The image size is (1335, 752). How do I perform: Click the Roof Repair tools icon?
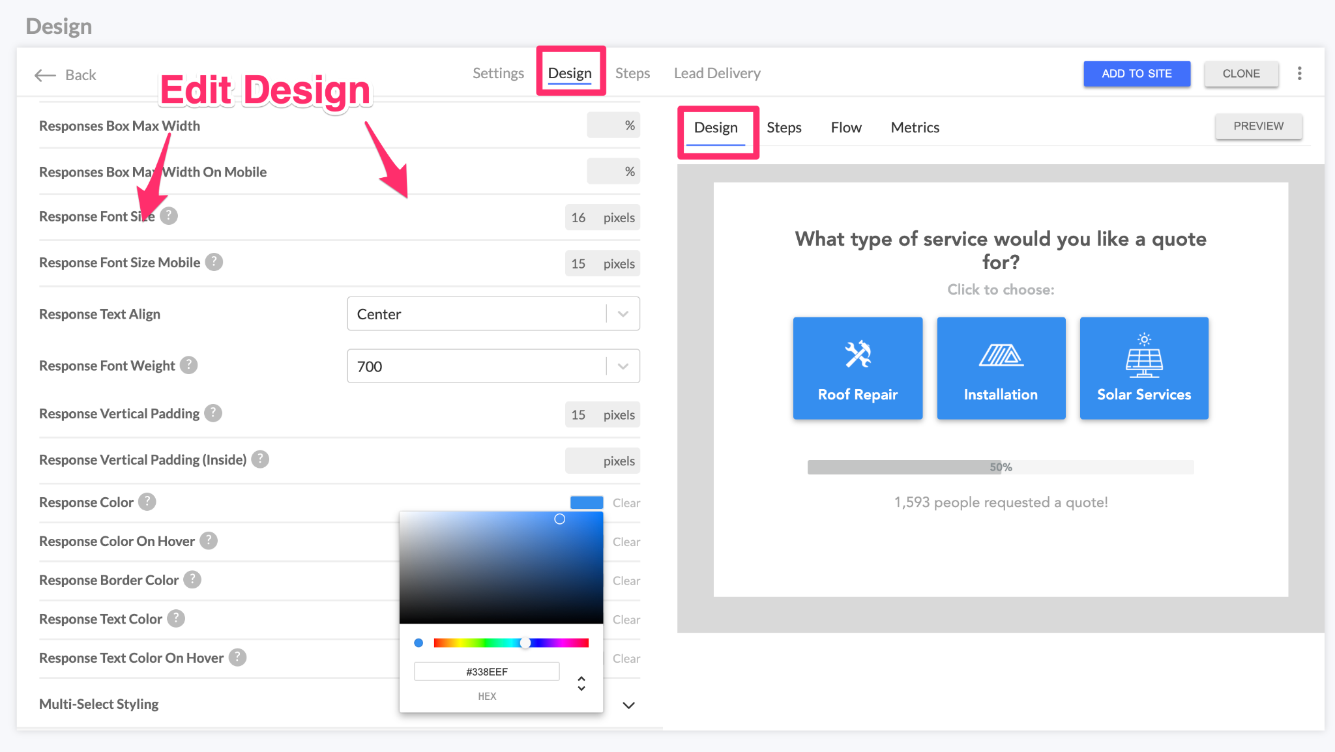857,354
